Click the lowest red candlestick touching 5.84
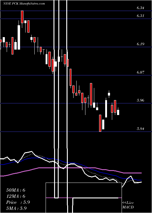 pyautogui.click(x=100, y=123)
